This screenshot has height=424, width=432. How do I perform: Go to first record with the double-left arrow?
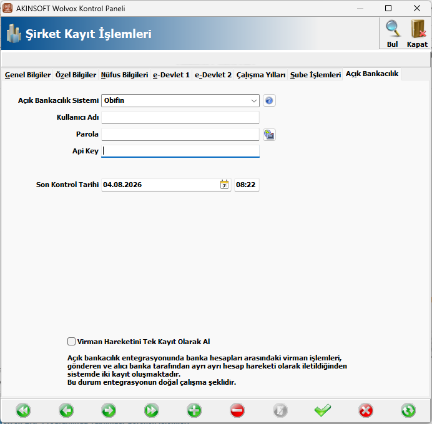23,410
